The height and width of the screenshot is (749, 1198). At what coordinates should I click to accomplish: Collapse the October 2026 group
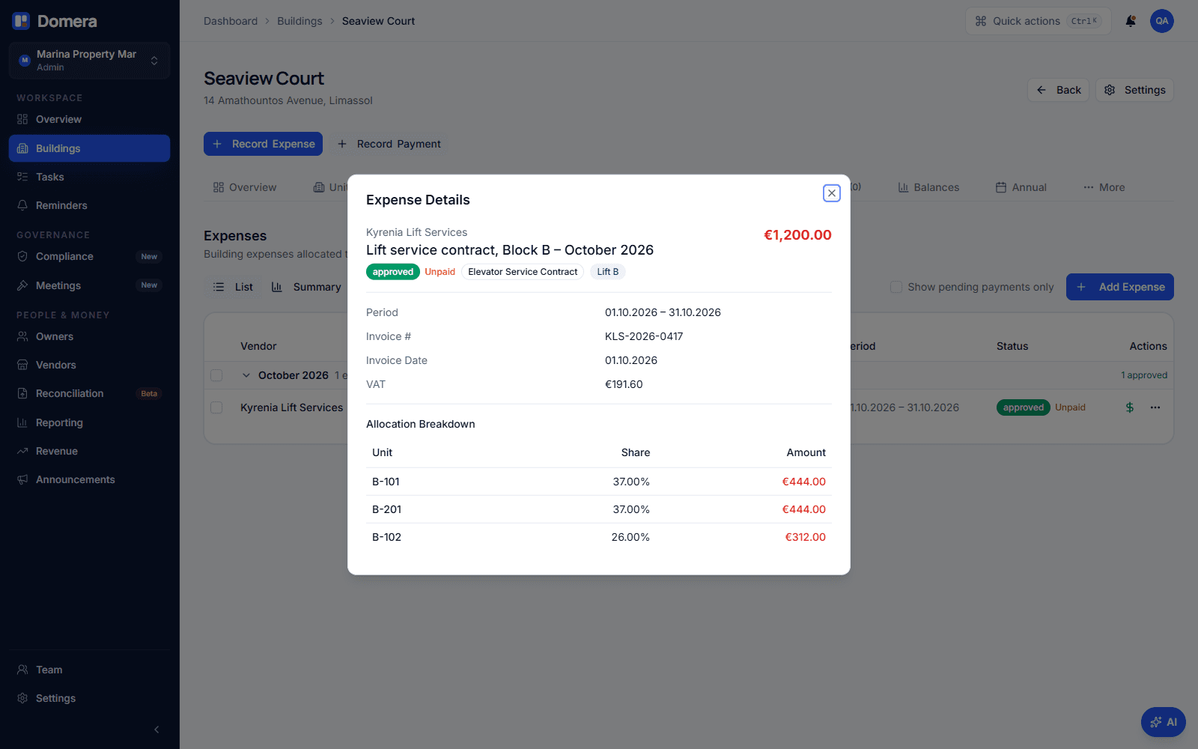(x=246, y=375)
